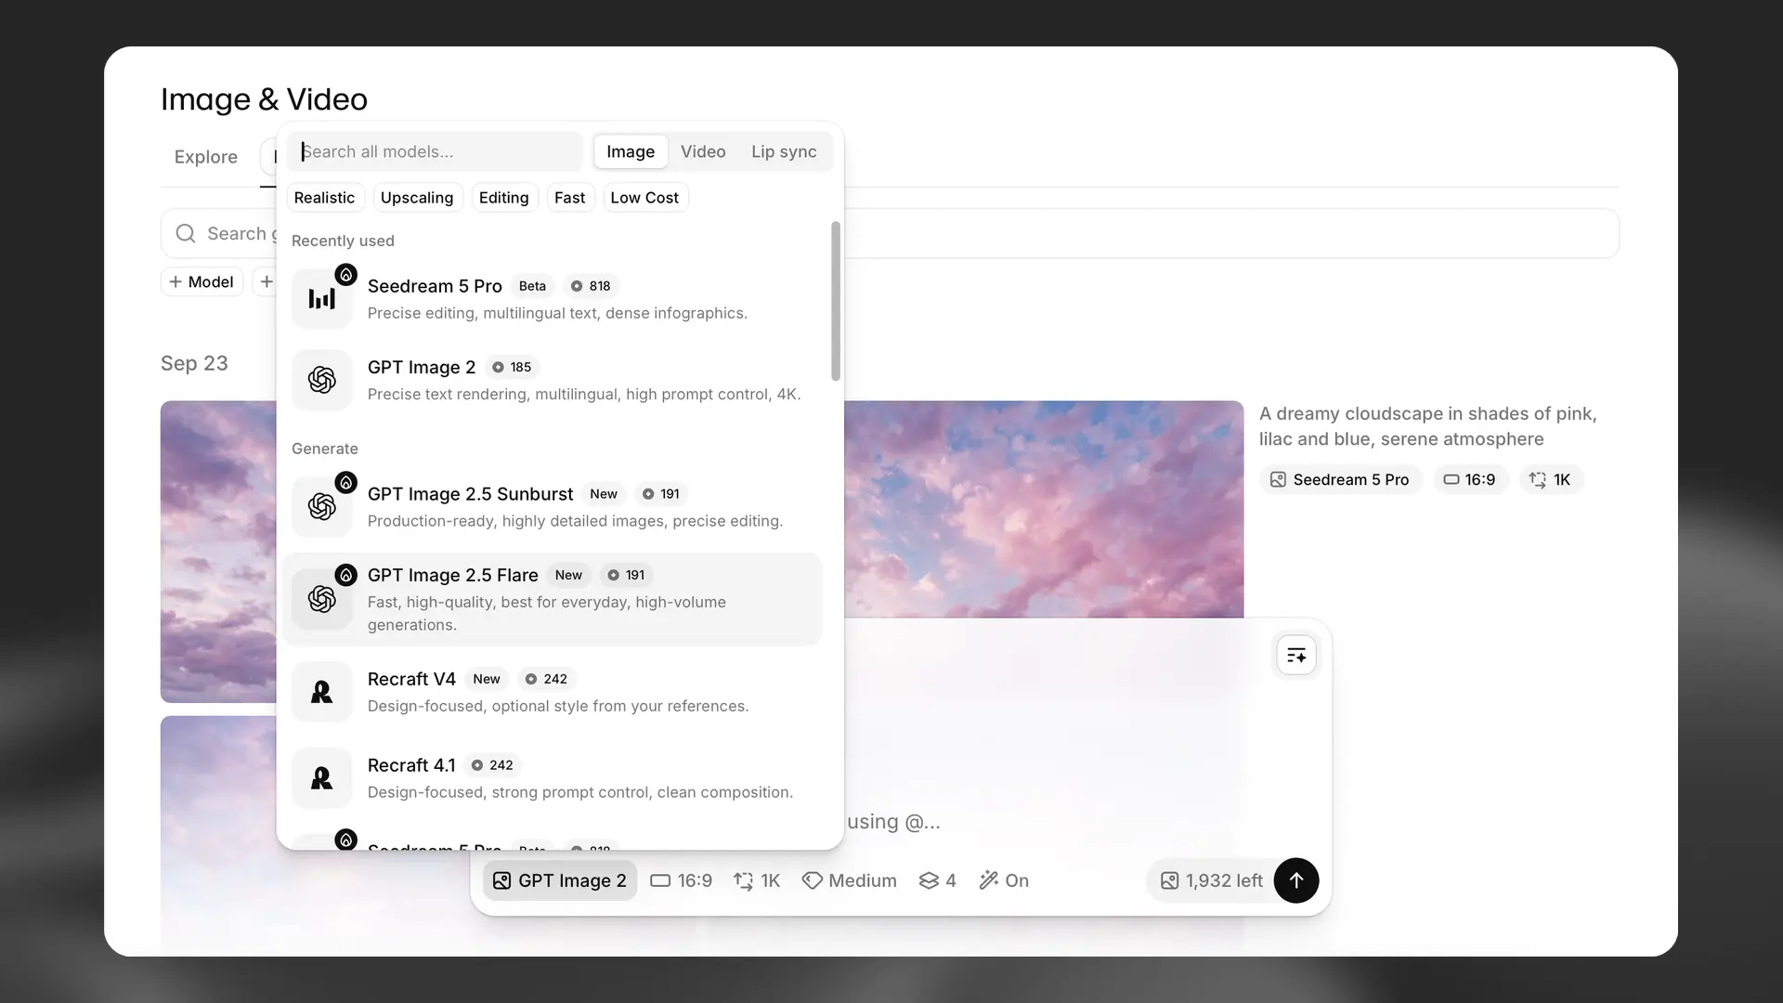The width and height of the screenshot is (1783, 1003).
Task: Click the Seedream 5 Pro tag on the cloudscape result
Action: (1340, 479)
